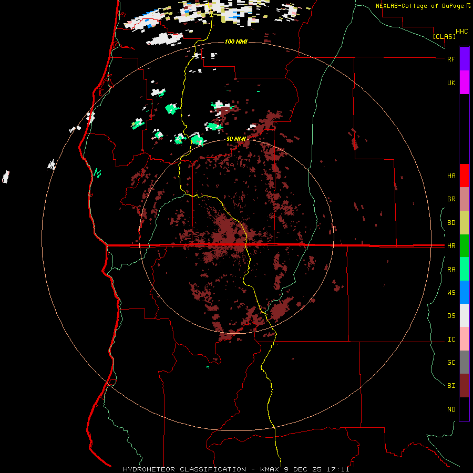The height and width of the screenshot is (473, 473).
Task: Click the Hydrometeor Classification KMAX title caption
Action: click(x=236, y=469)
